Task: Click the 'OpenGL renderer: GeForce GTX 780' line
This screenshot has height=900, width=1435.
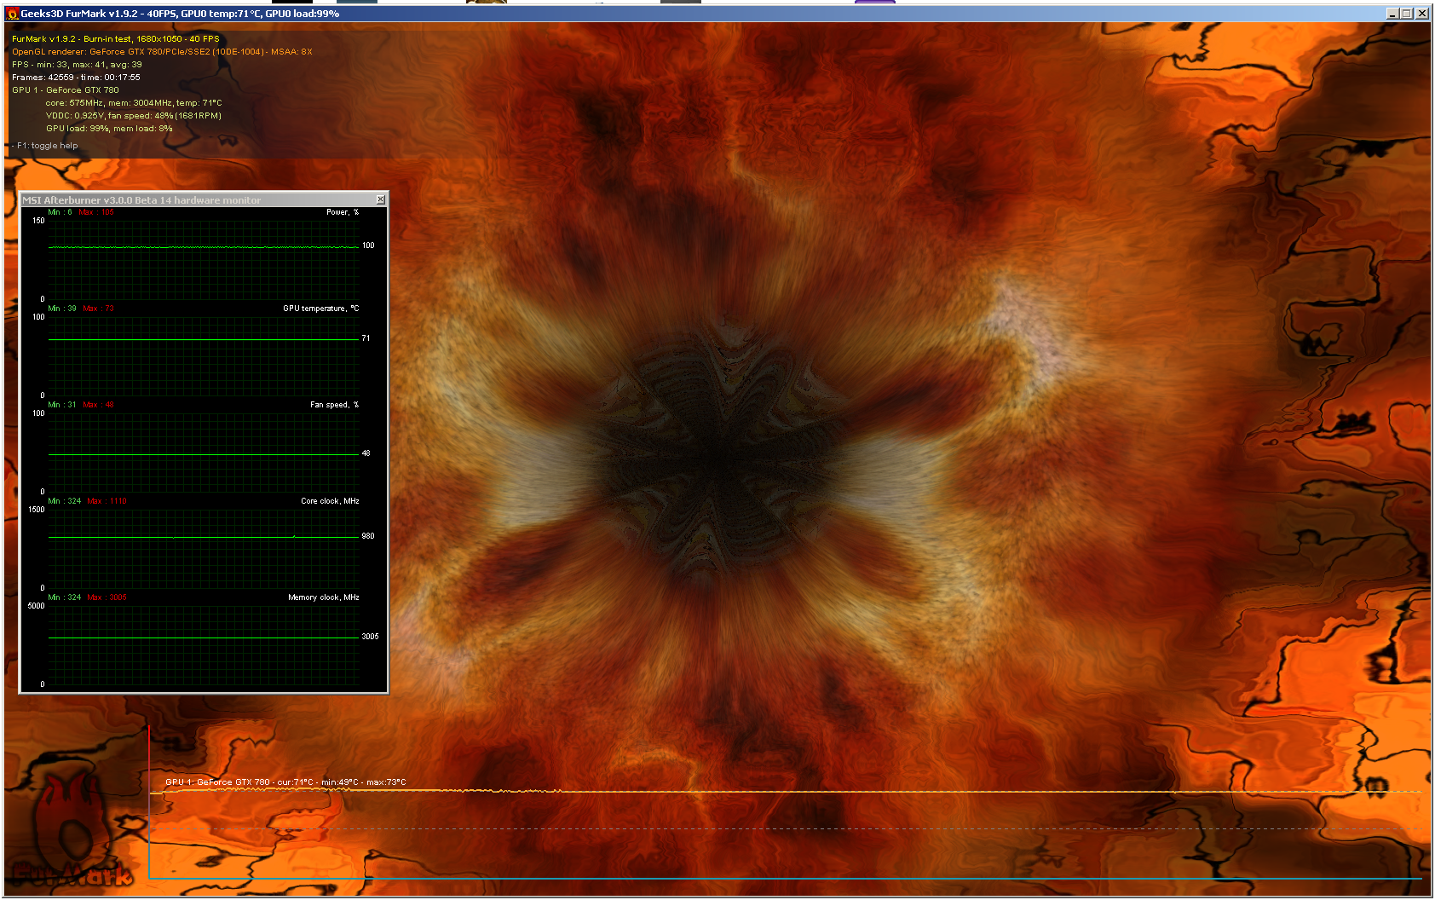Action: [162, 52]
